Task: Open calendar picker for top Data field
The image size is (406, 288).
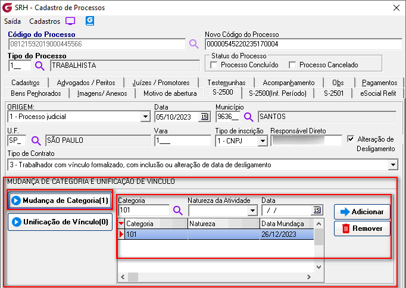Action: pos(204,117)
